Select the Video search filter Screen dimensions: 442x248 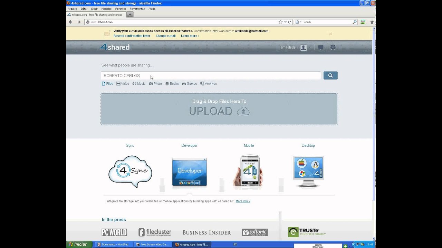[123, 84]
